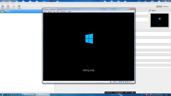Click the VM window title bar text
The image size is (171, 96).
[x=56, y=9]
